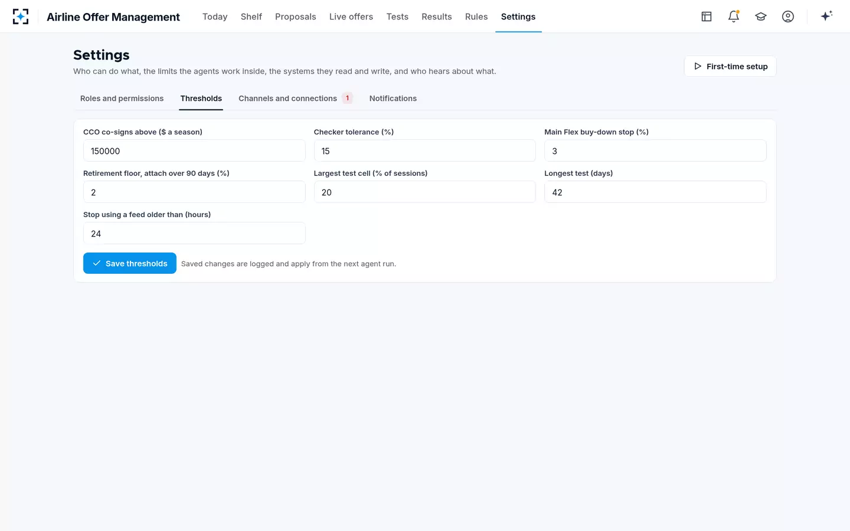Open the Channels and connections tab
850x531 pixels.
coord(295,99)
